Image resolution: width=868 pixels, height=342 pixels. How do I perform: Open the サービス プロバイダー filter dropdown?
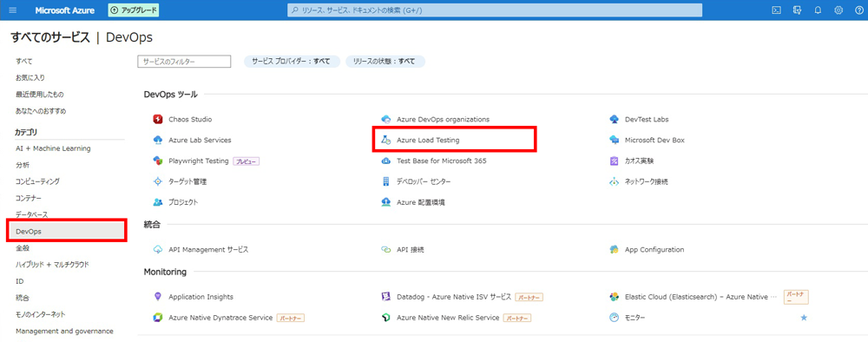tap(291, 62)
